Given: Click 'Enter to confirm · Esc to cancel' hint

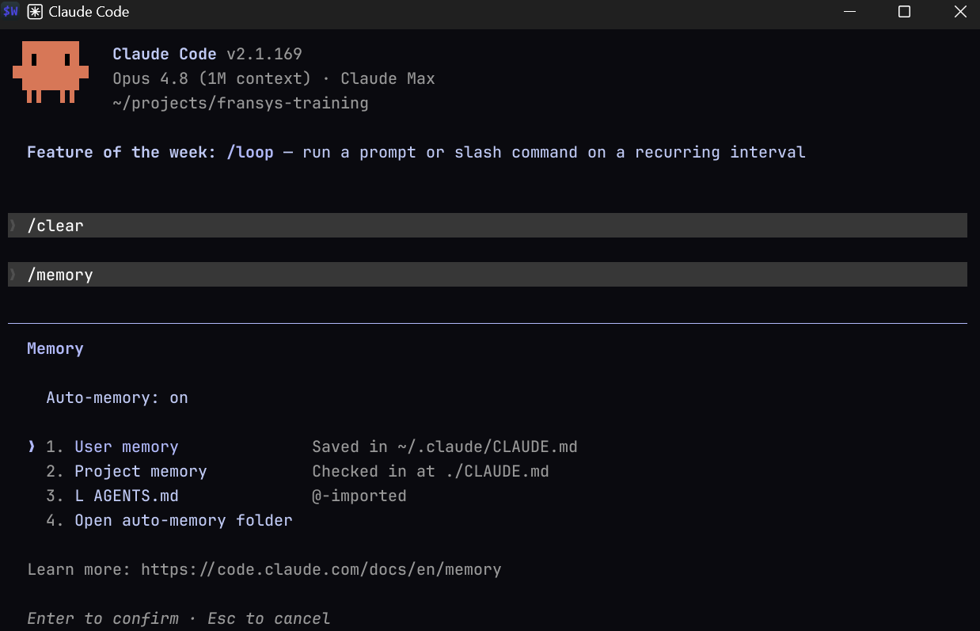Looking at the screenshot, I should coord(179,618).
